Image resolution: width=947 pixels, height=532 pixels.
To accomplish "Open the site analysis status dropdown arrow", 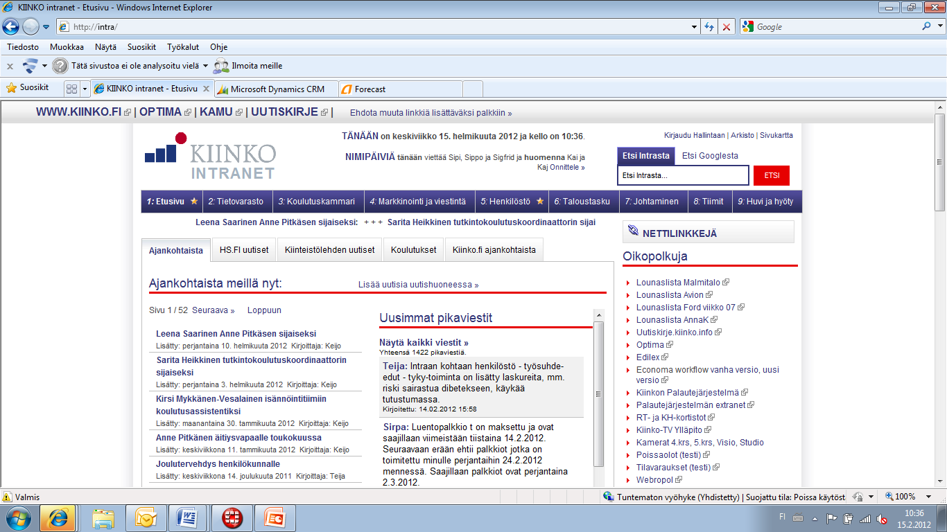I will click(205, 66).
